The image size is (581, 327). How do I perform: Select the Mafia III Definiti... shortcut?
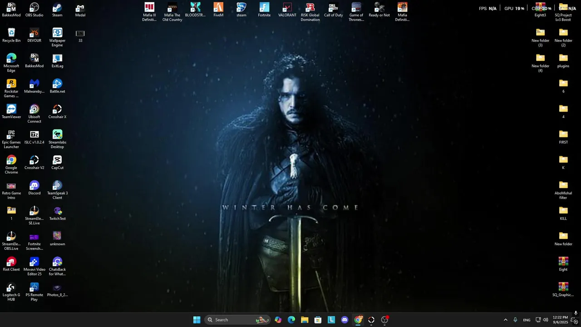(149, 12)
